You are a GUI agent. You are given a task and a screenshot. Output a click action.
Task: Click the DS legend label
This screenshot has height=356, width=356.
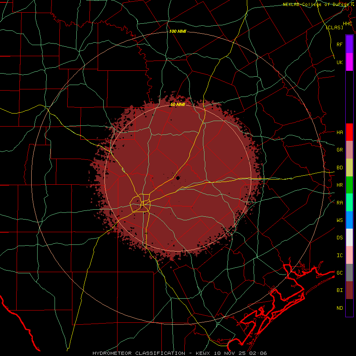click(x=339, y=238)
